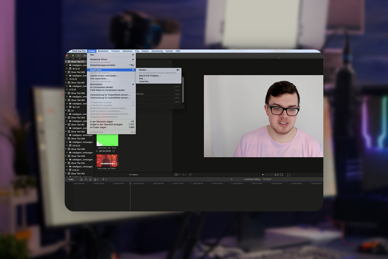This screenshot has height=259, width=388.
Task: Click the Index button in the timeline
Action: (x=71, y=179)
